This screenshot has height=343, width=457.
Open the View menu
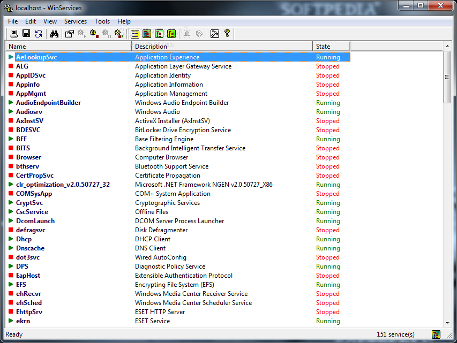pos(50,21)
